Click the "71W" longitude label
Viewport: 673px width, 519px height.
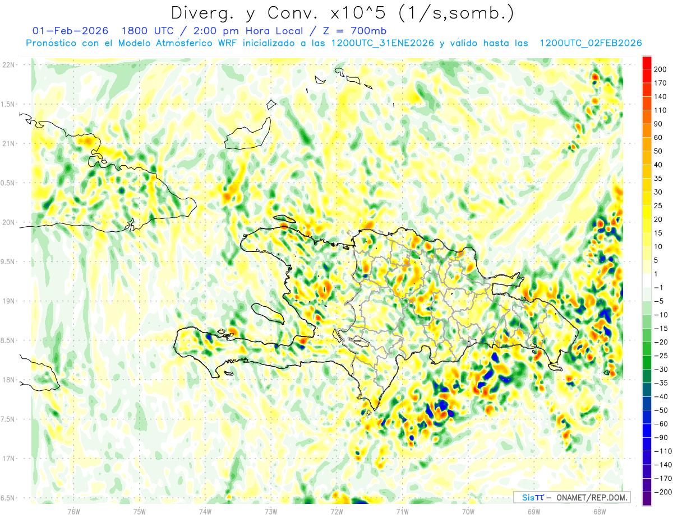tap(402, 511)
